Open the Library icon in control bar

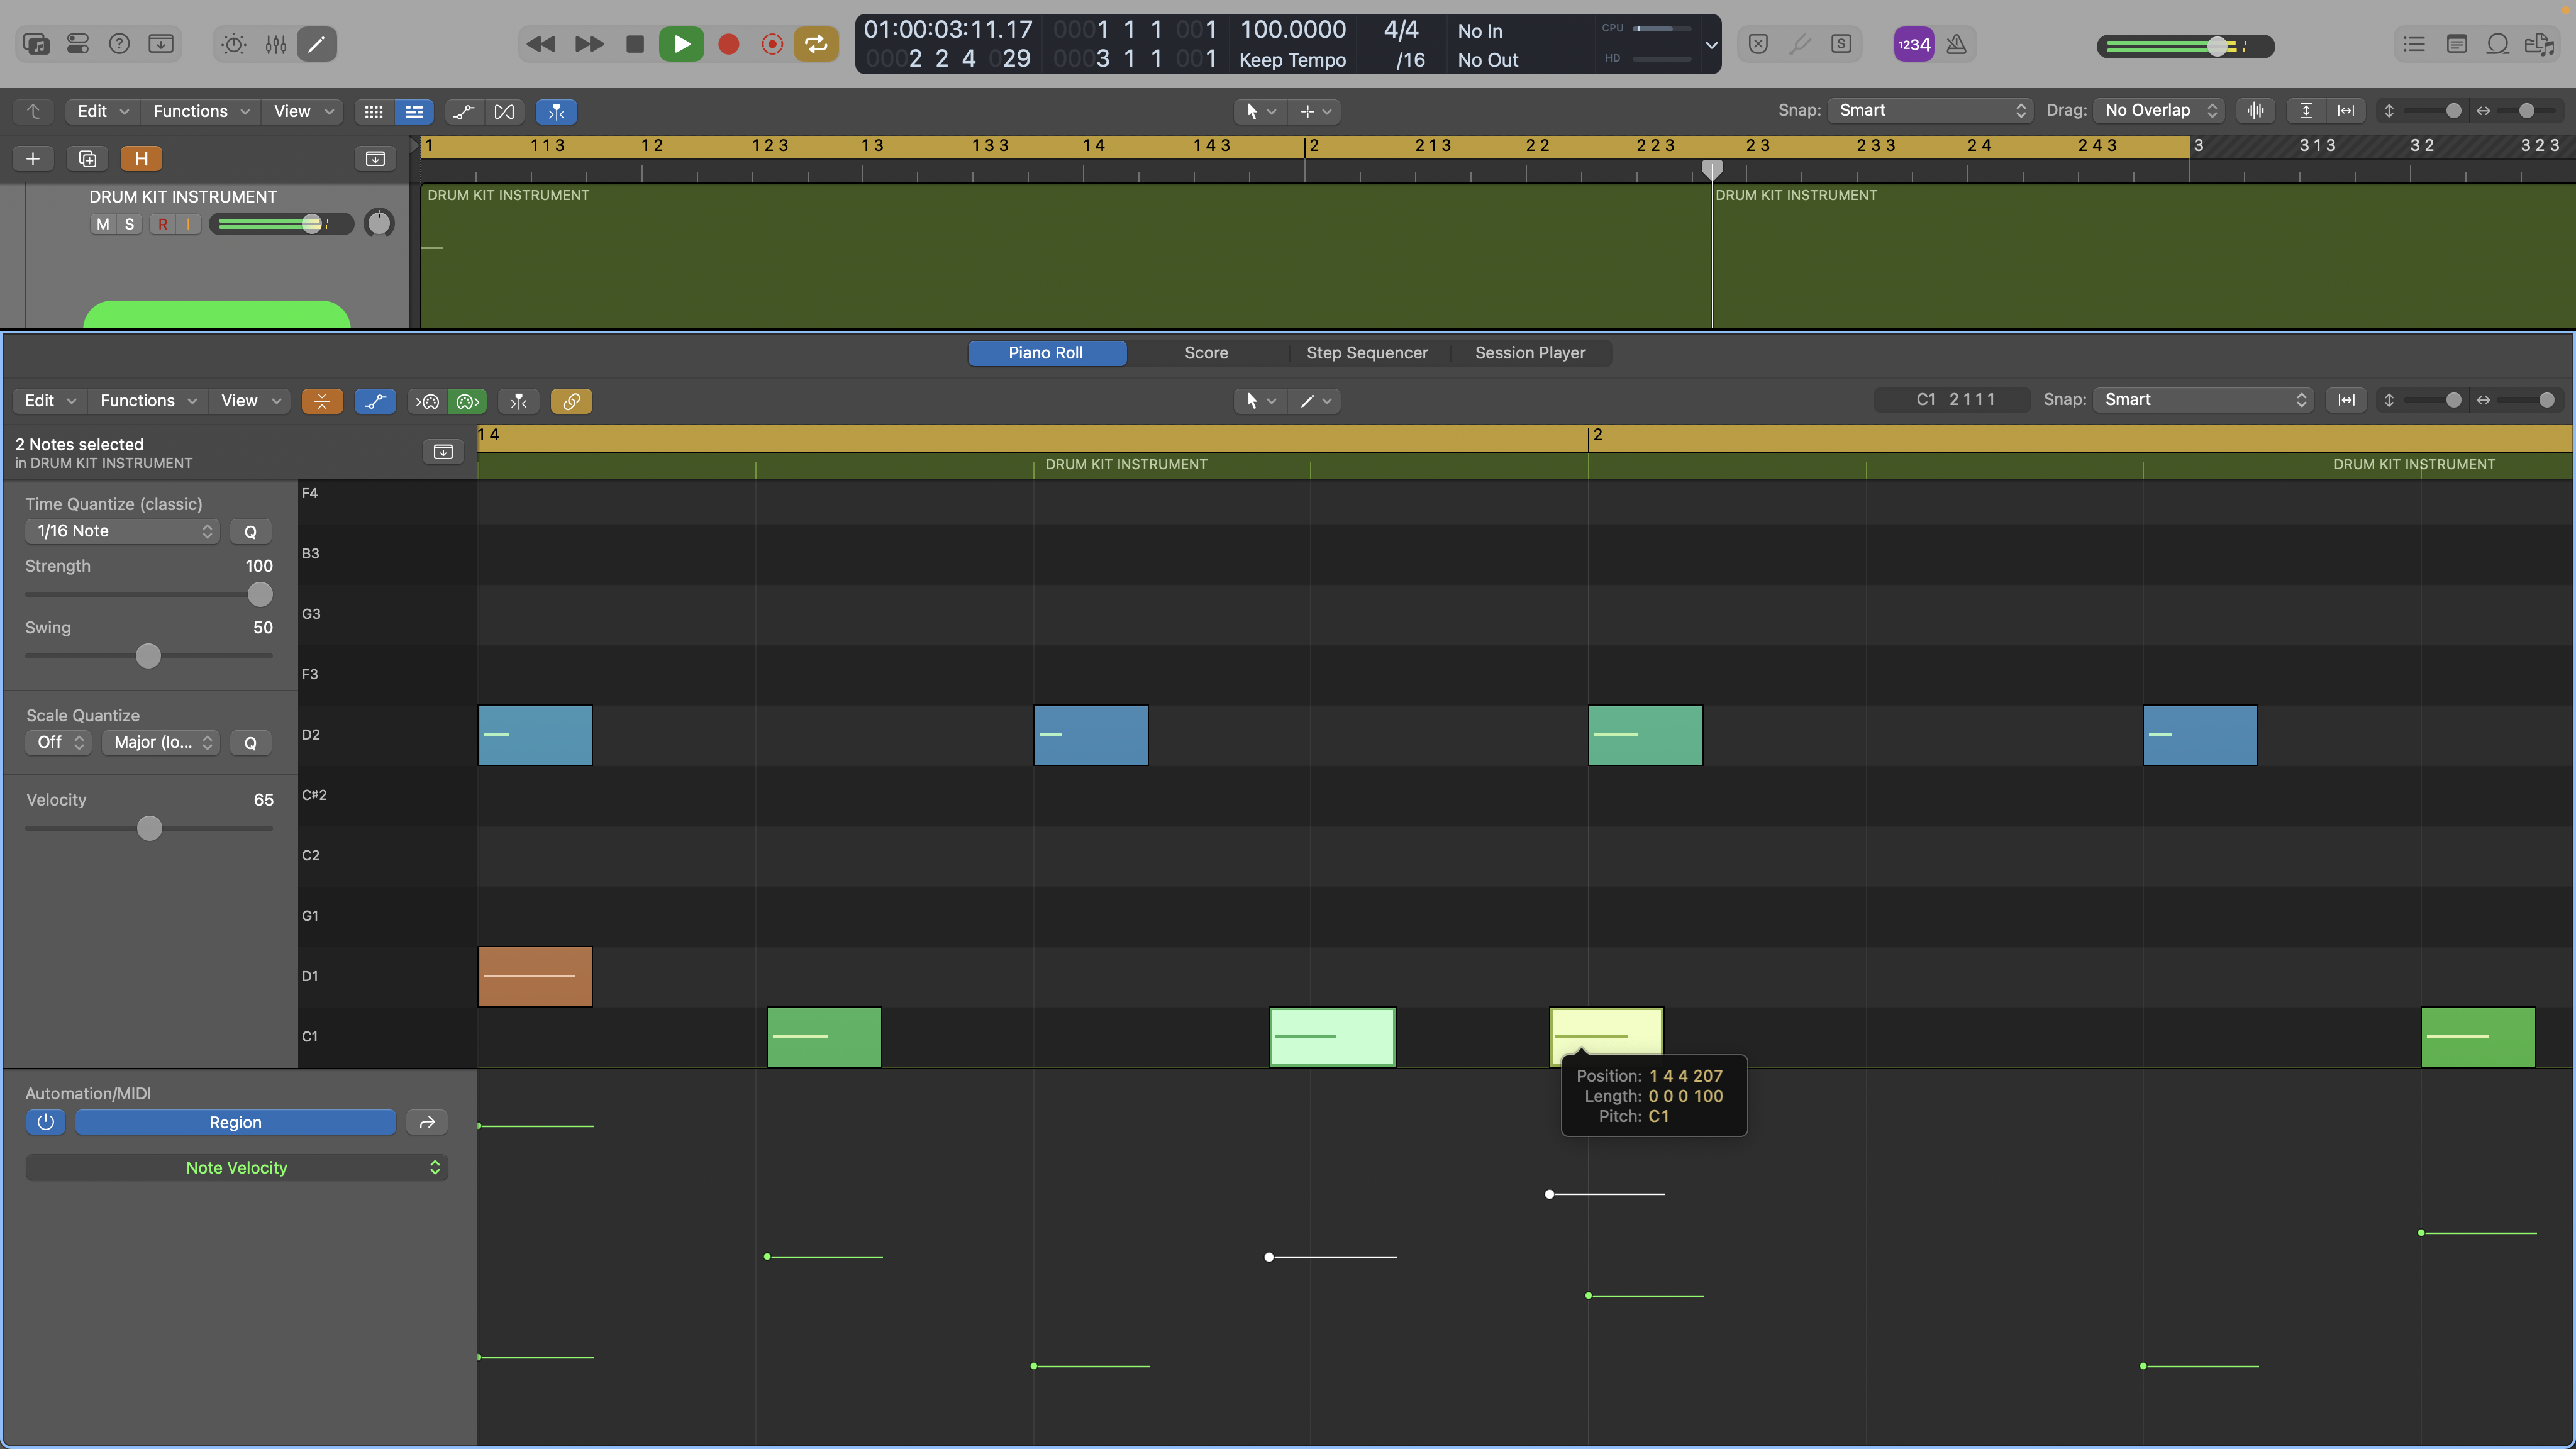(36, 44)
